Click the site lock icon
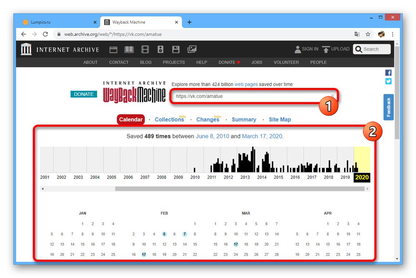The height and width of the screenshot is (278, 416). [x=59, y=34]
